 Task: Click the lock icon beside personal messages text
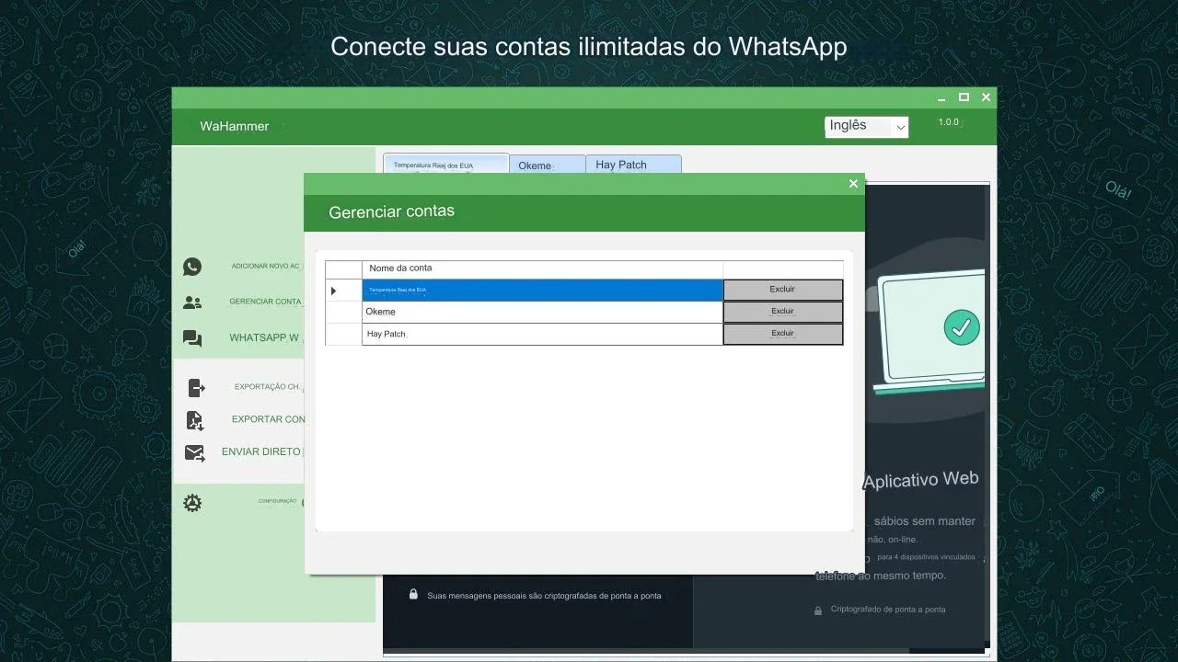(414, 595)
